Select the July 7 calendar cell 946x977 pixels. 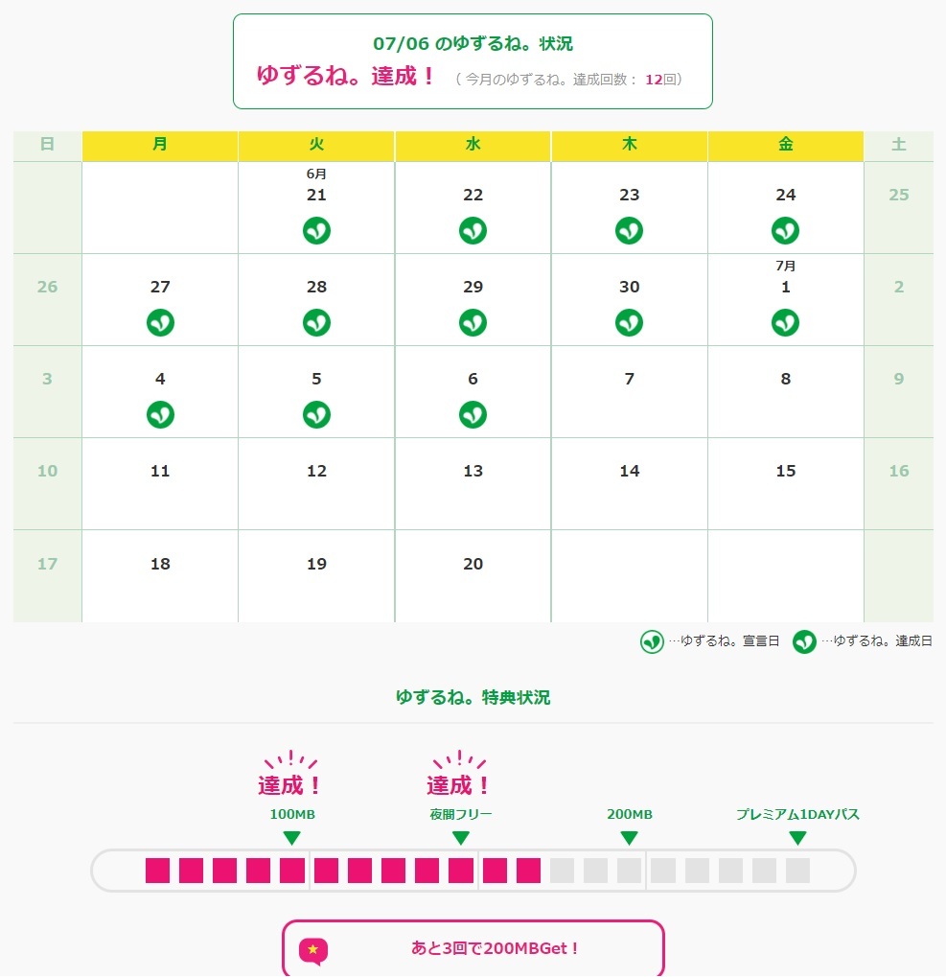(x=629, y=391)
